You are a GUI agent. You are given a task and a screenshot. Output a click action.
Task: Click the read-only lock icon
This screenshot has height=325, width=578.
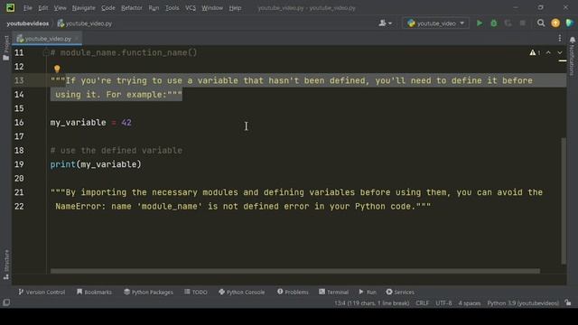click(x=568, y=302)
